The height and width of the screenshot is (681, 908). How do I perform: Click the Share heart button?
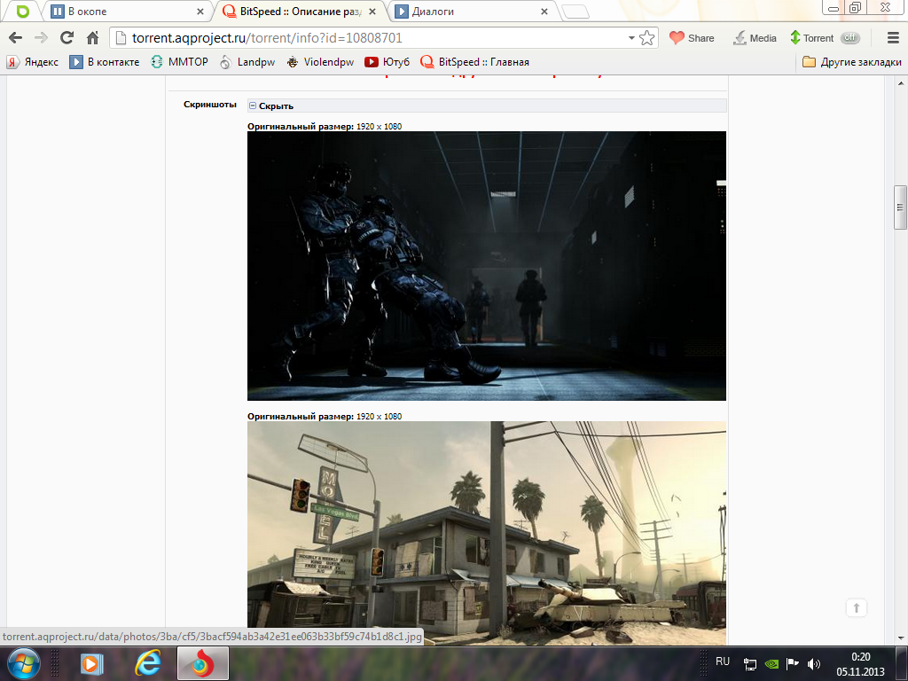692,38
